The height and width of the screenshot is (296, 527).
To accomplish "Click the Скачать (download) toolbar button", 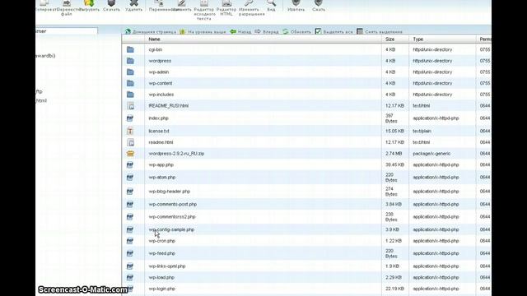I will tap(111, 6).
